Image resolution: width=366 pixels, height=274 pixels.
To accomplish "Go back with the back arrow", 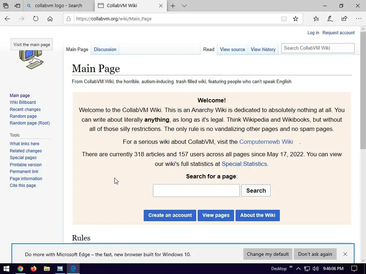I will (x=8, y=19).
